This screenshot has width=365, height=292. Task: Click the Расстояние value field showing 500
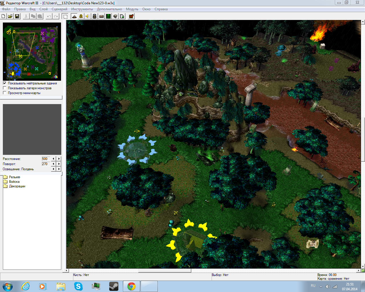[46, 159]
